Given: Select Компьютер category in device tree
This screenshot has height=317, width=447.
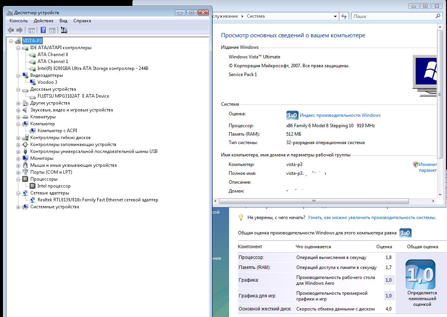Looking at the screenshot, I should [x=43, y=124].
